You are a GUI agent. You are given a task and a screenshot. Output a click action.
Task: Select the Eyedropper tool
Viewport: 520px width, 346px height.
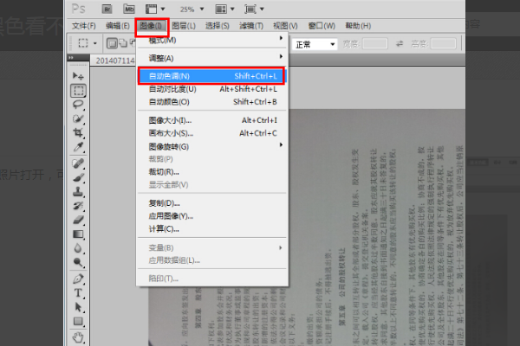[x=78, y=147]
